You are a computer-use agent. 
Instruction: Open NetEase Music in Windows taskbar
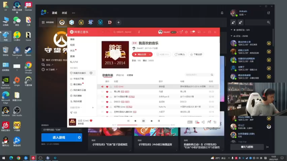pyautogui.click(x=33, y=158)
